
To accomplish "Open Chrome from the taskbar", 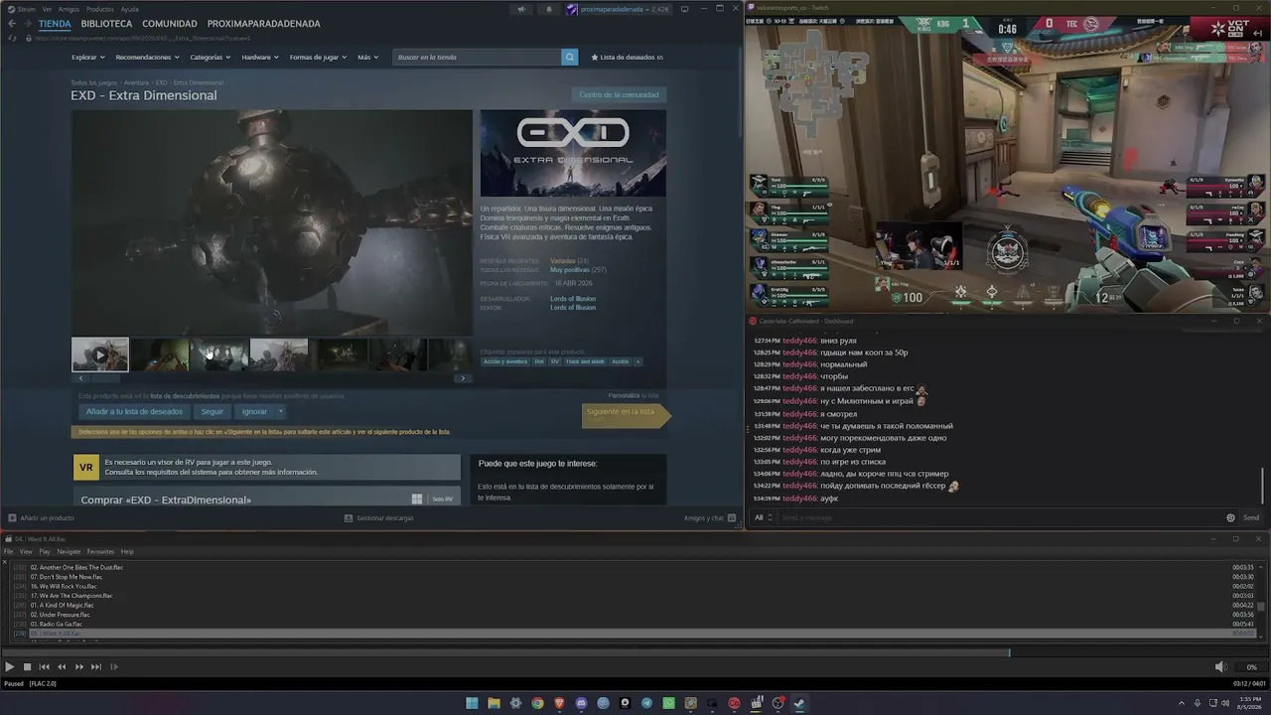I will 537,703.
